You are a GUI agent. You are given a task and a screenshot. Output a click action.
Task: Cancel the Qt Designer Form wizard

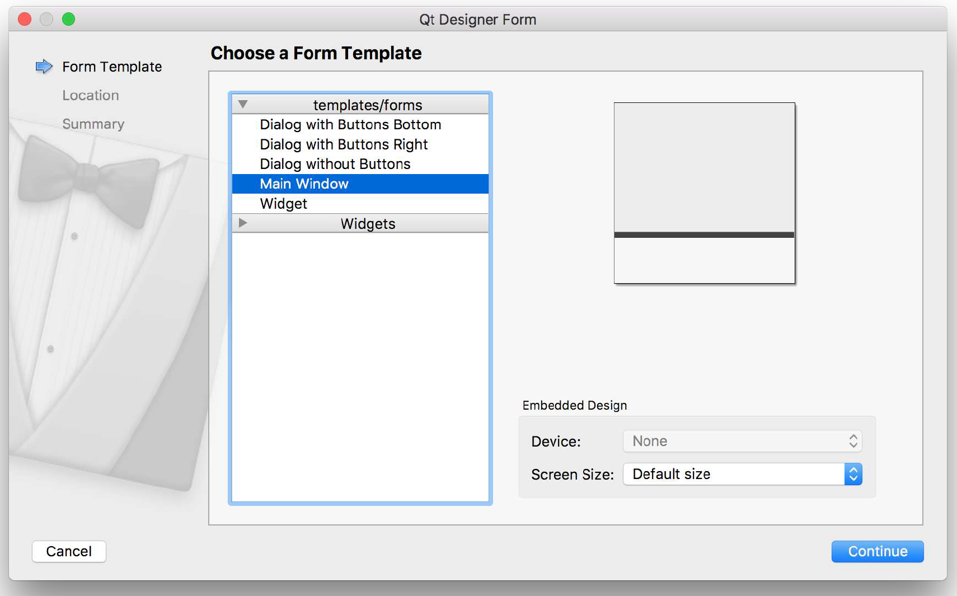69,551
